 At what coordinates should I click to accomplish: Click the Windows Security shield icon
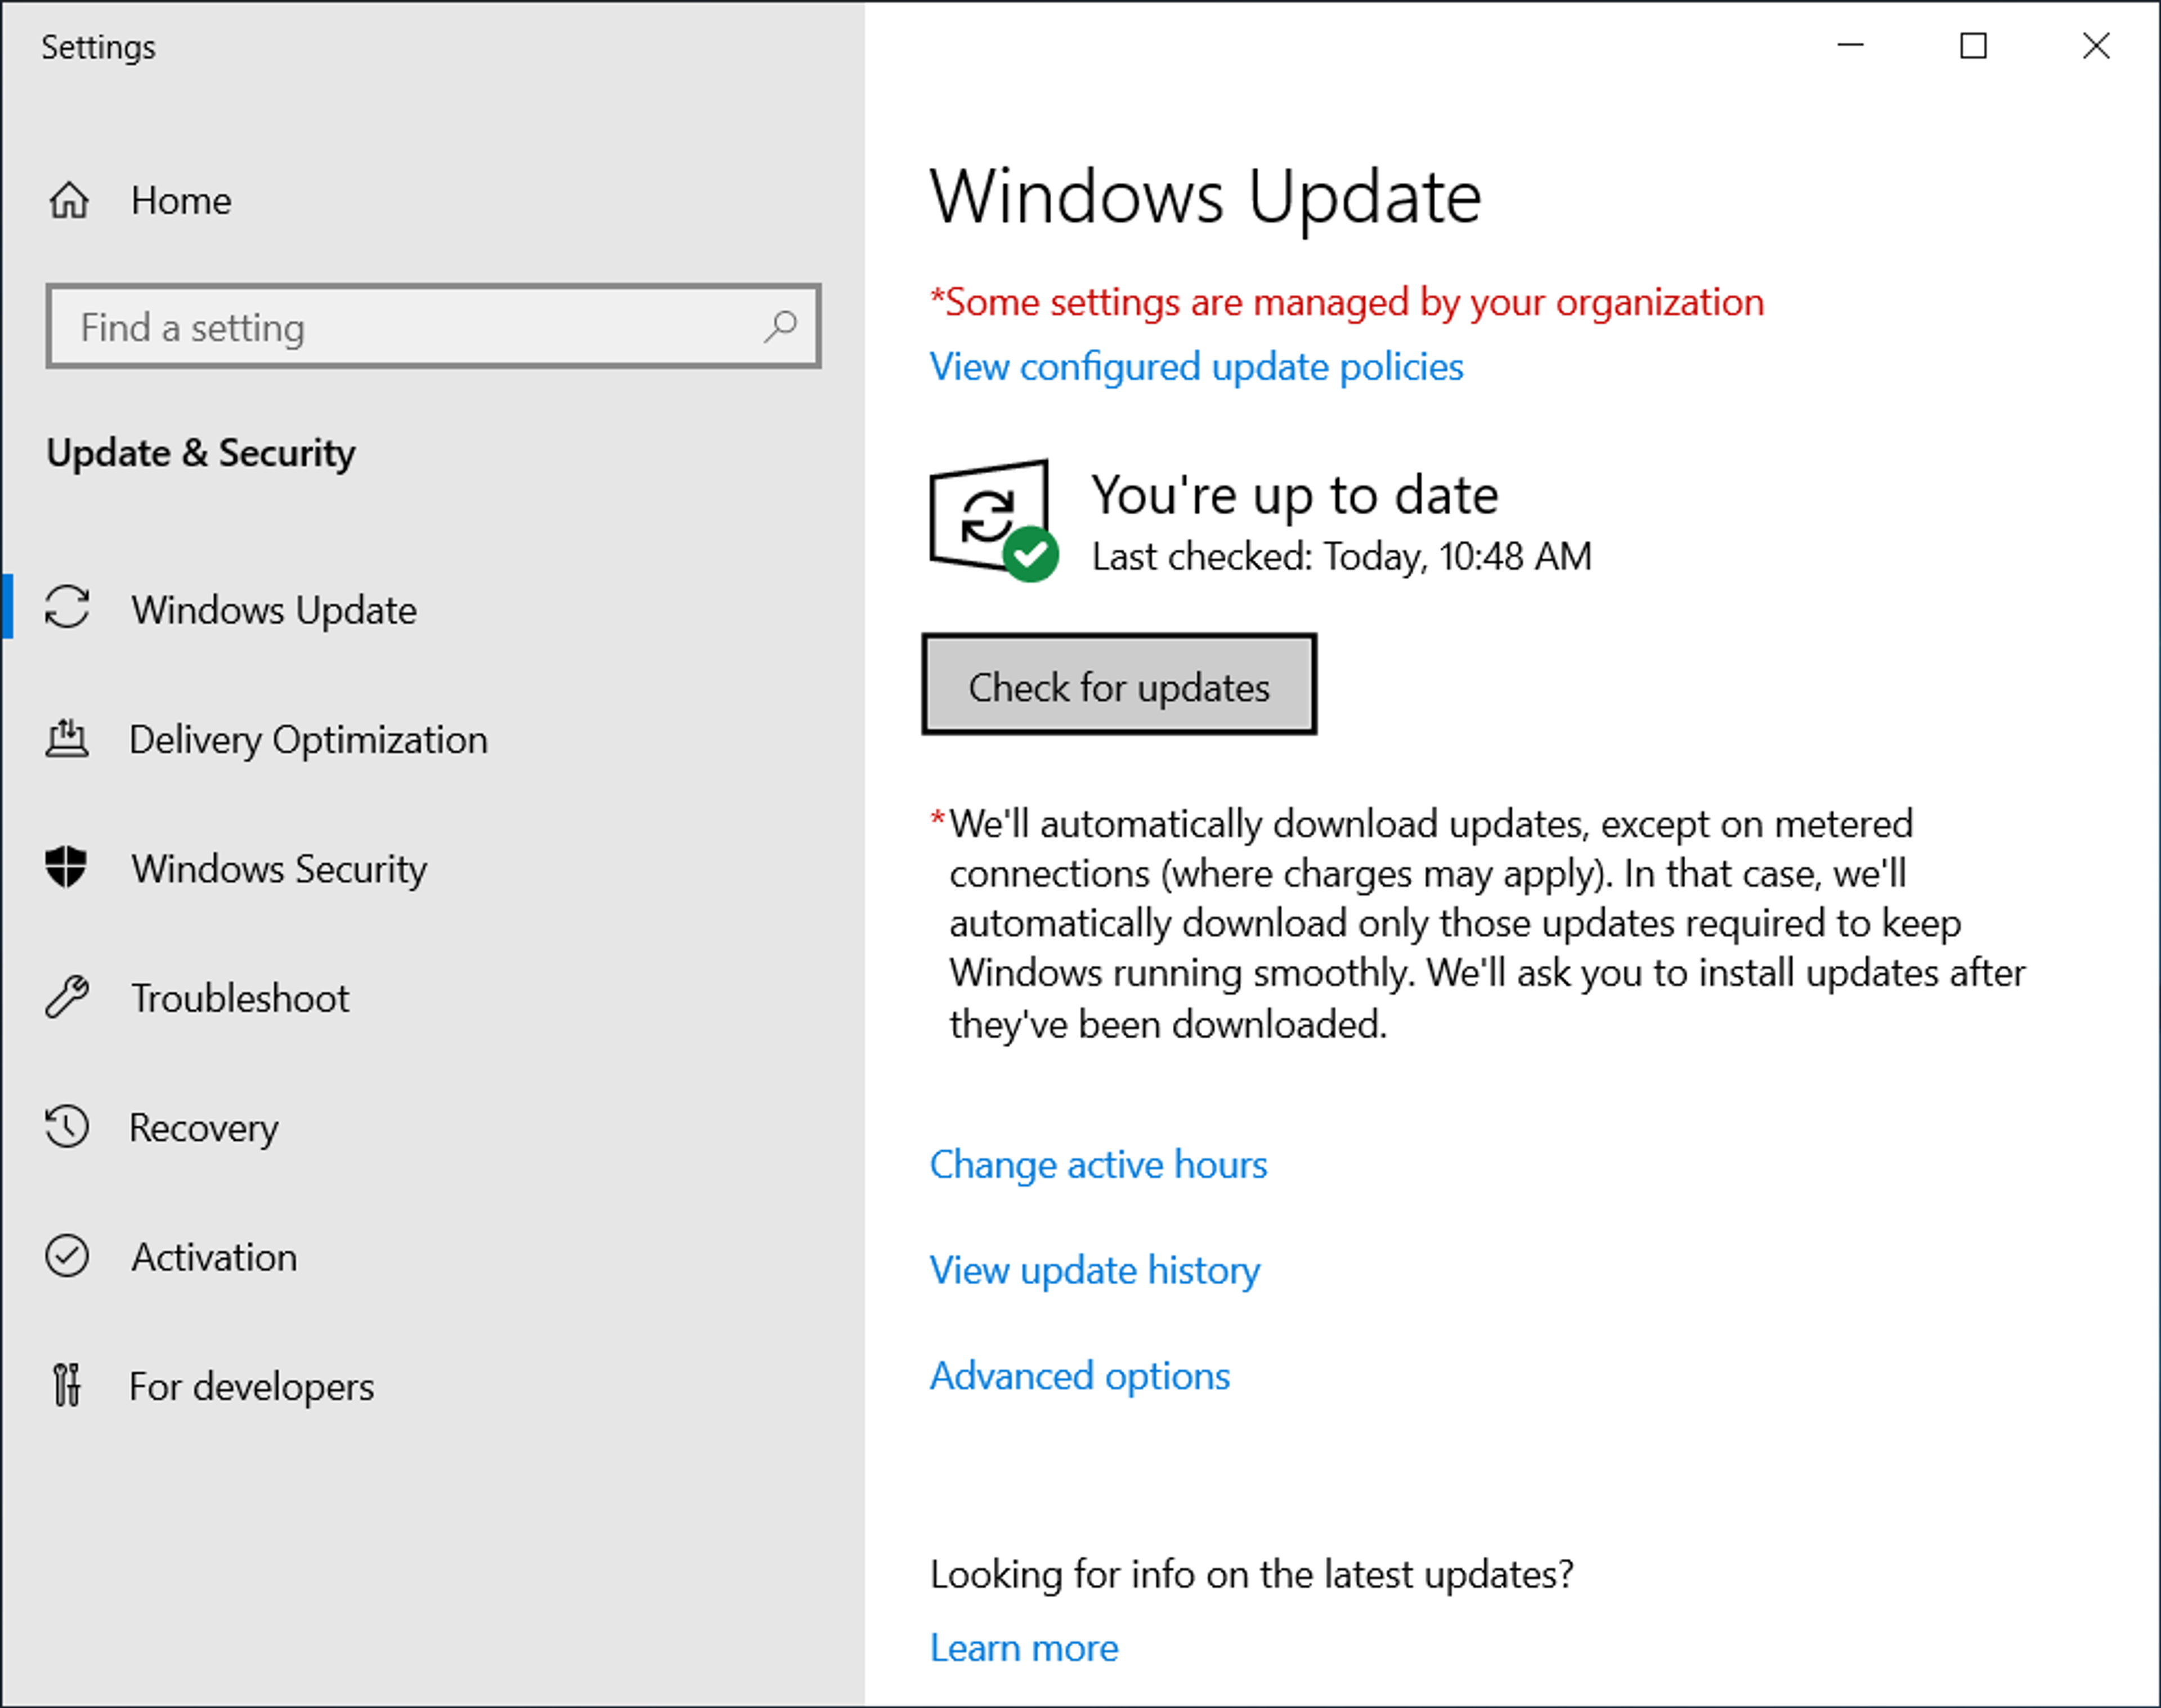[x=66, y=867]
